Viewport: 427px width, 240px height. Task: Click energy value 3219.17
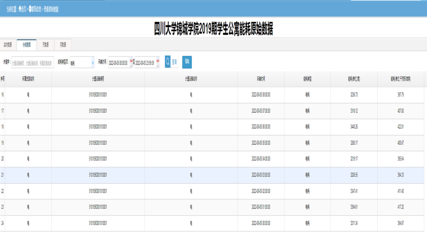[x=354, y=159]
